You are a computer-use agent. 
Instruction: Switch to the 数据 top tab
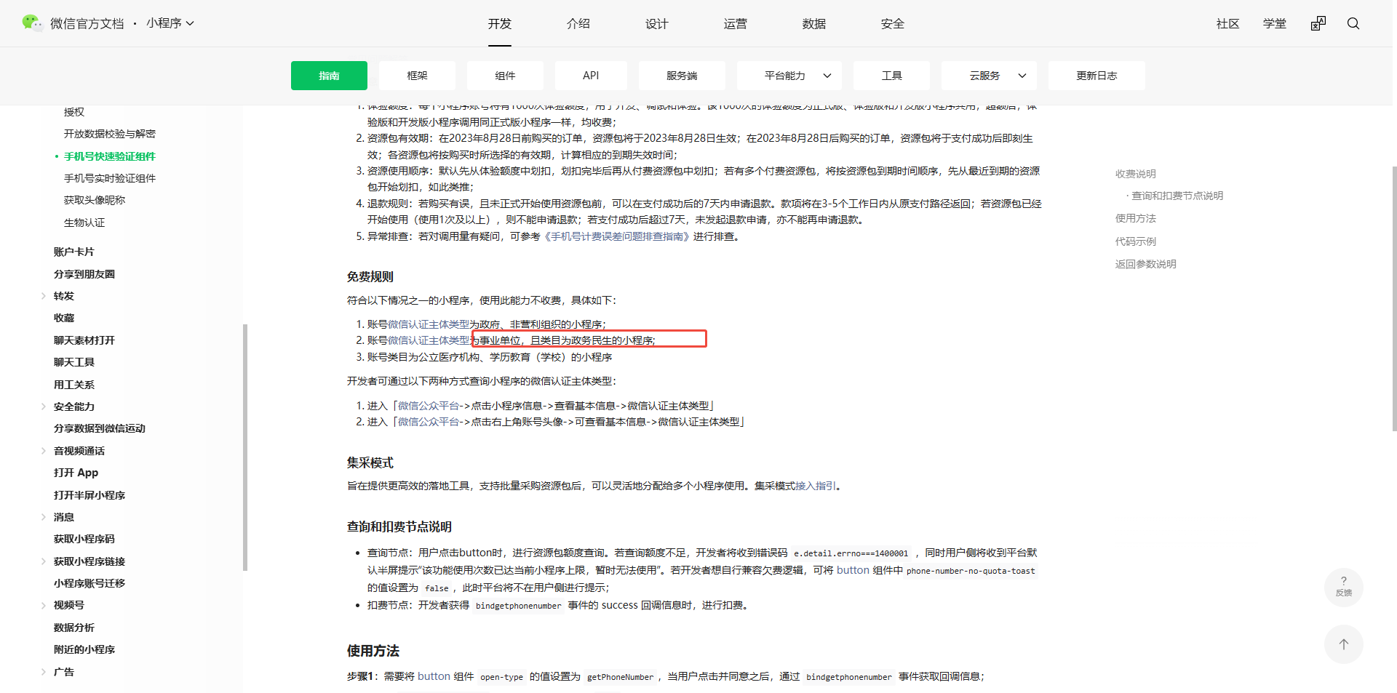(x=814, y=23)
